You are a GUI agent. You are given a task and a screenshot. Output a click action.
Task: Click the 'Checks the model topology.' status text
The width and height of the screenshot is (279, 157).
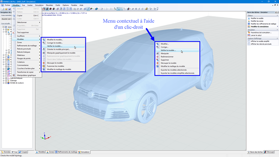11,156
